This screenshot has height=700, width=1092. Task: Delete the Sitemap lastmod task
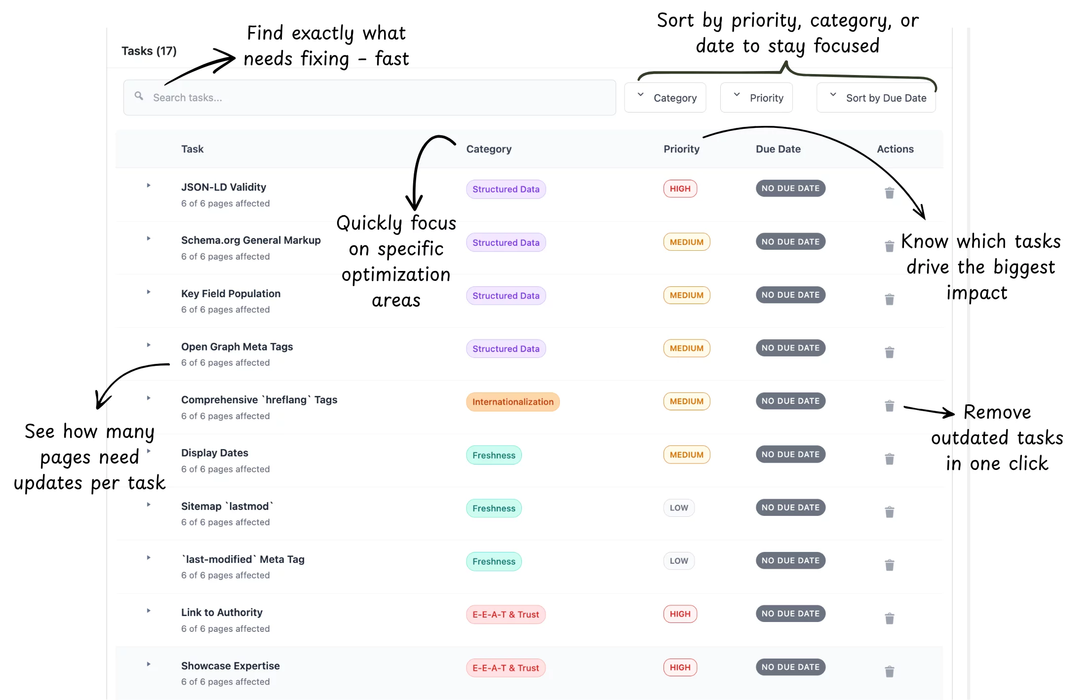coord(889,512)
